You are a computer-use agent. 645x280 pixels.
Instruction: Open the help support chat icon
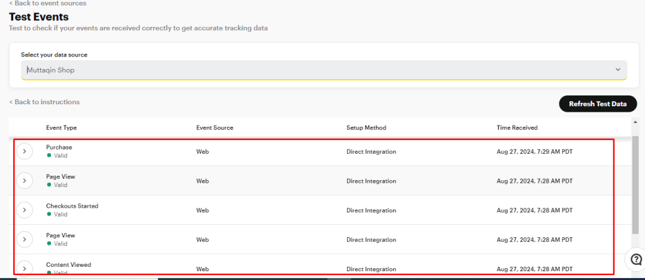(x=634, y=259)
